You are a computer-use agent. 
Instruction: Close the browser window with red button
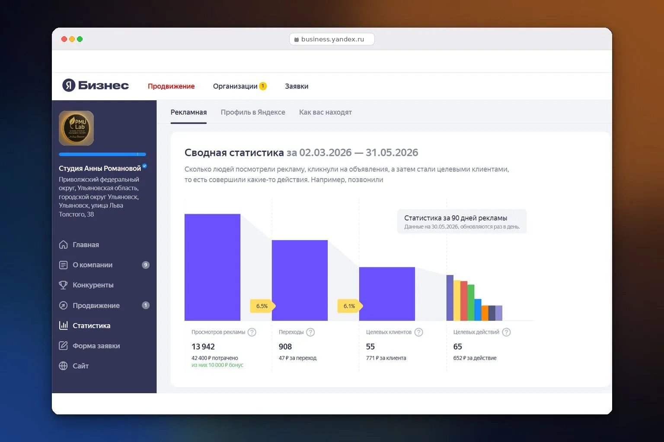click(64, 39)
